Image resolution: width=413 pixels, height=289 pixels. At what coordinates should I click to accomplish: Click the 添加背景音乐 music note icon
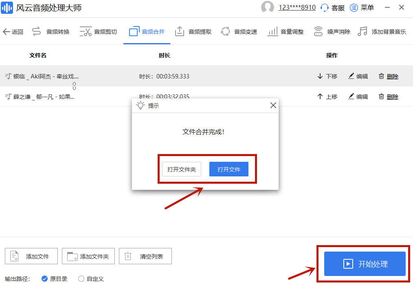pyautogui.click(x=362, y=31)
